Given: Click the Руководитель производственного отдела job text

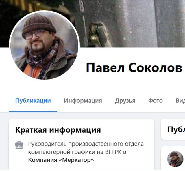Looking at the screenshot, I should click(x=86, y=144).
